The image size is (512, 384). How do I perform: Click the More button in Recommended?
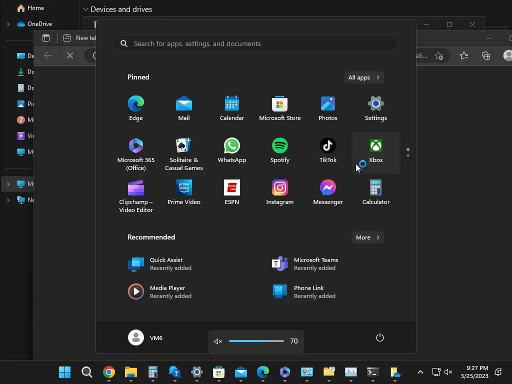coord(367,237)
